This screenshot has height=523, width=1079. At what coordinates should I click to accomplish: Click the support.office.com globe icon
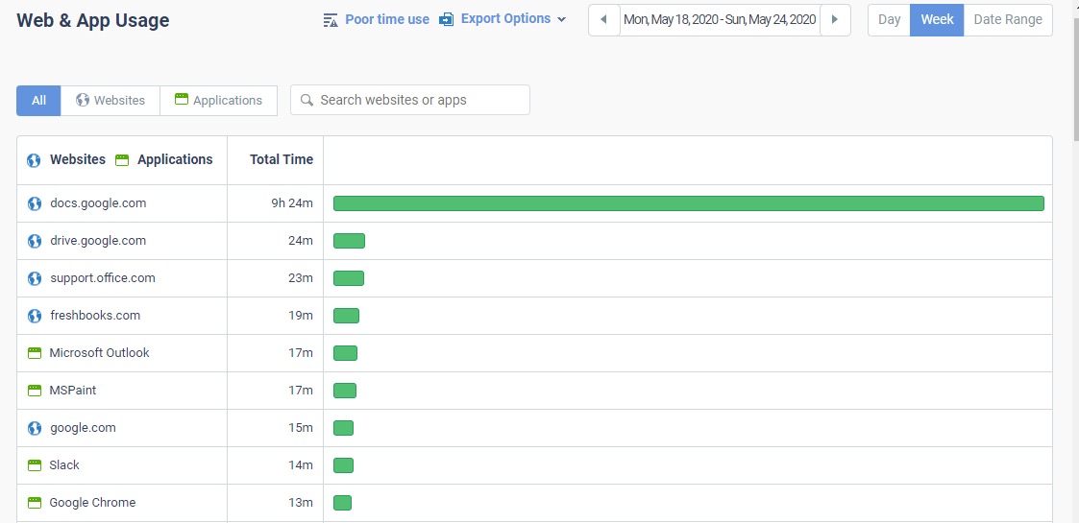(35, 278)
